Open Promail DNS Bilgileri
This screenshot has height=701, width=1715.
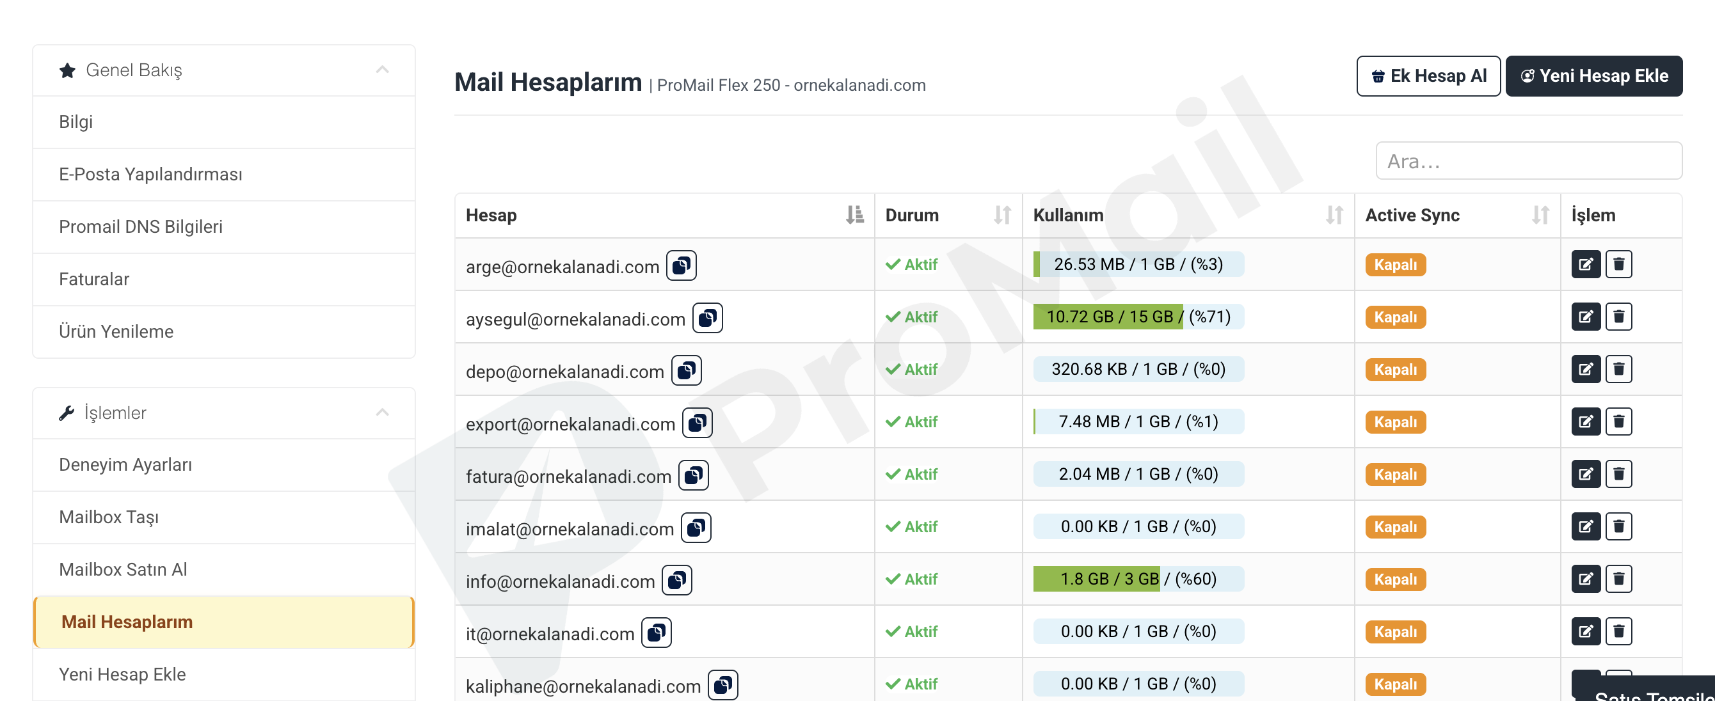pos(224,227)
